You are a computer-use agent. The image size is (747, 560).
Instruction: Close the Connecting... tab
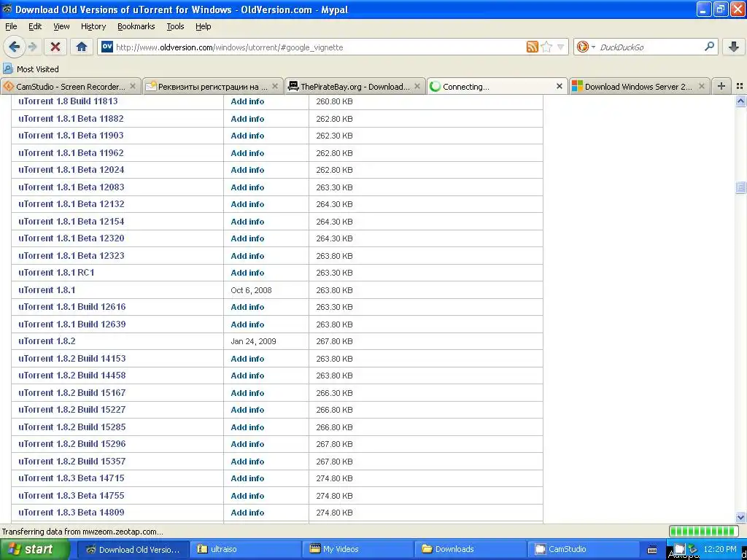tap(560, 87)
